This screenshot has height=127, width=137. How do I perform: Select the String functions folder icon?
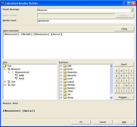click(x=65, y=97)
